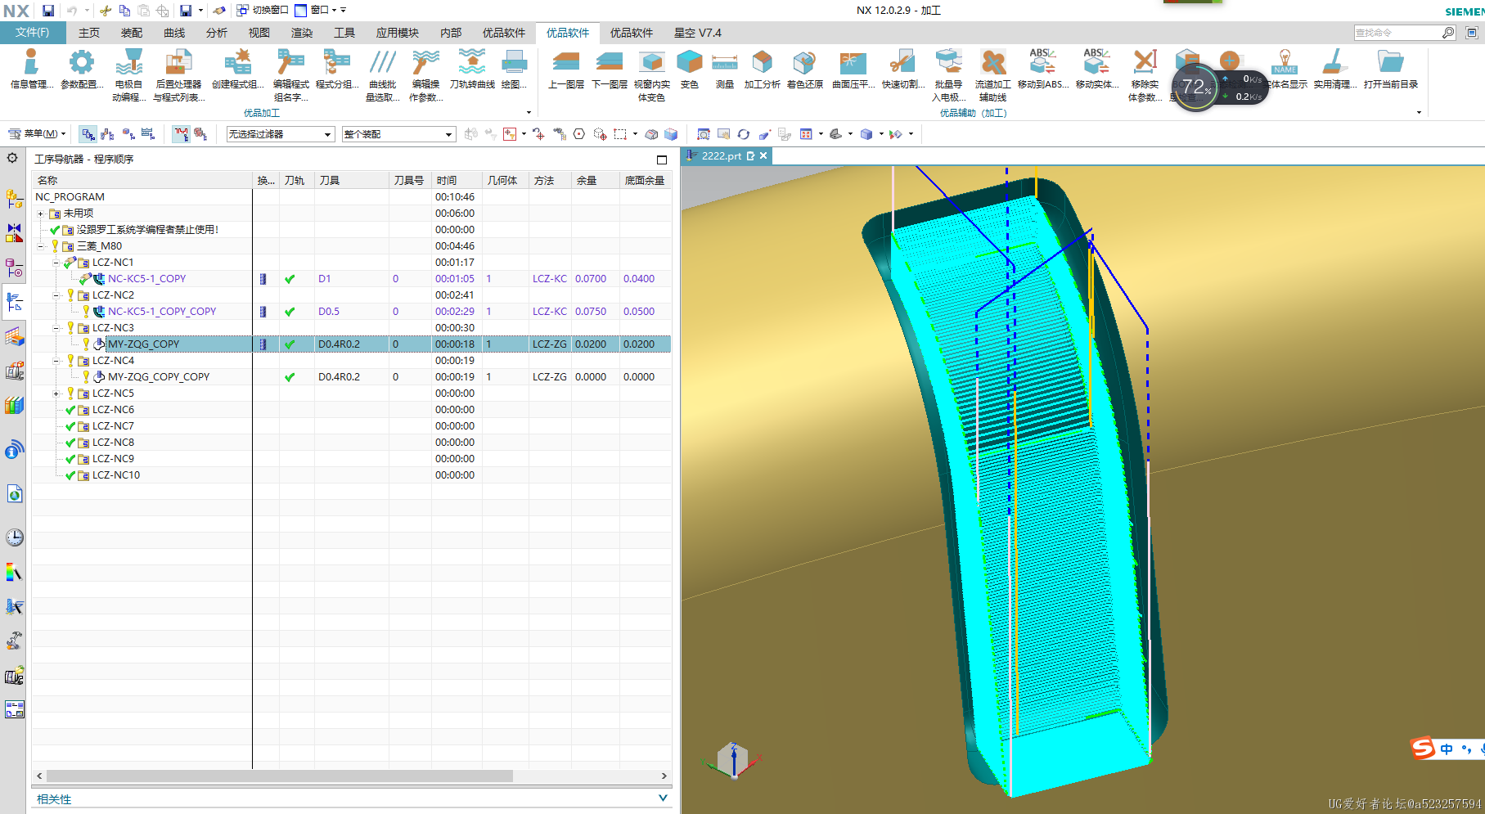Switch to the 主页 ribbon tab
The image size is (1485, 814).
point(89,33)
